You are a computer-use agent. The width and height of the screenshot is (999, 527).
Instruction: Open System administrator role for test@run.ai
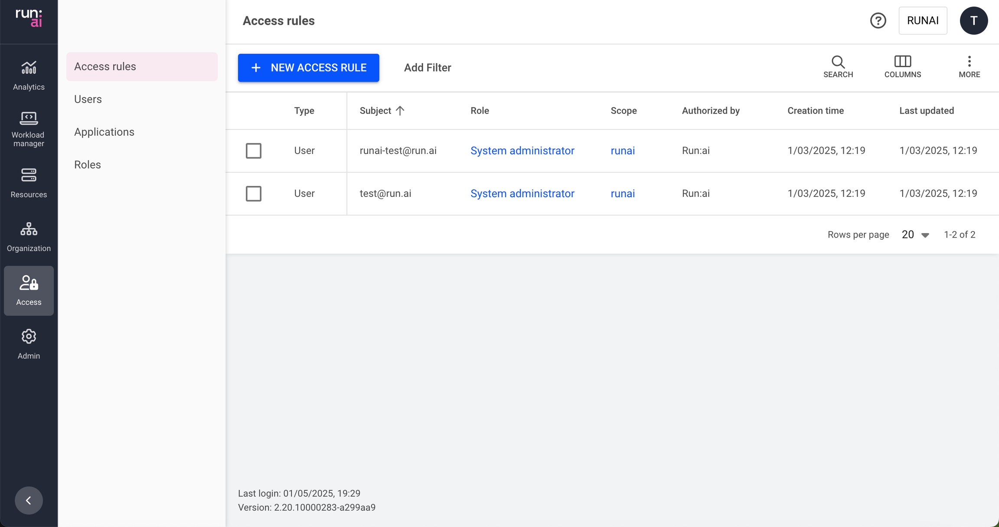(522, 194)
